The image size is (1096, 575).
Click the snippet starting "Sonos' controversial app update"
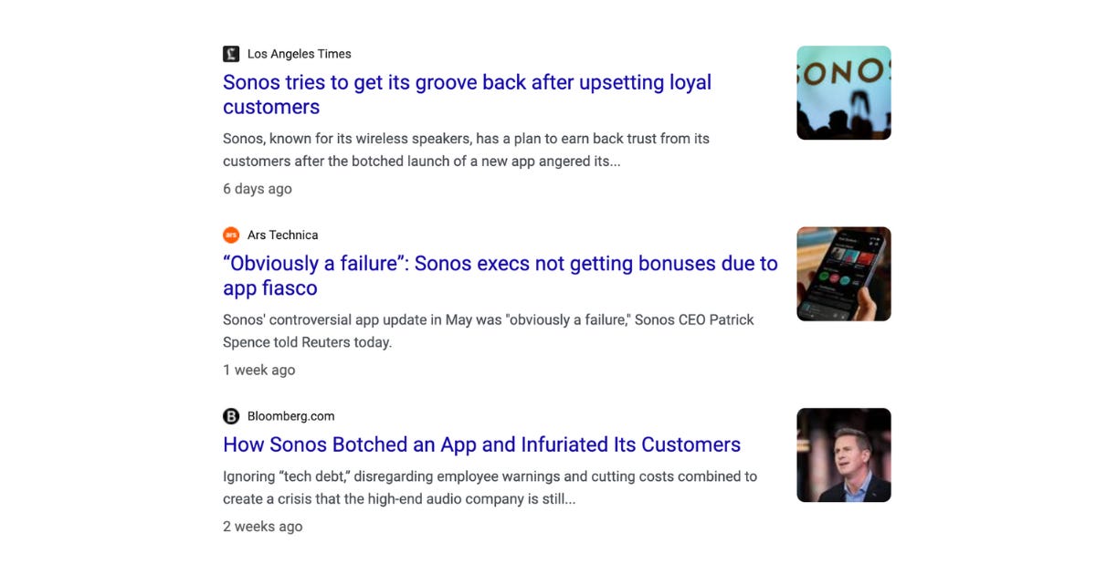[489, 331]
